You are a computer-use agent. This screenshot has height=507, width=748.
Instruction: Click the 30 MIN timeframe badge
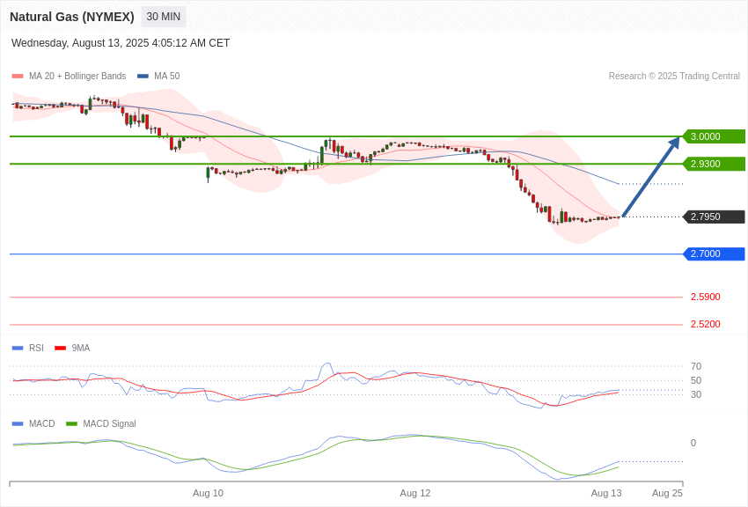coord(164,17)
